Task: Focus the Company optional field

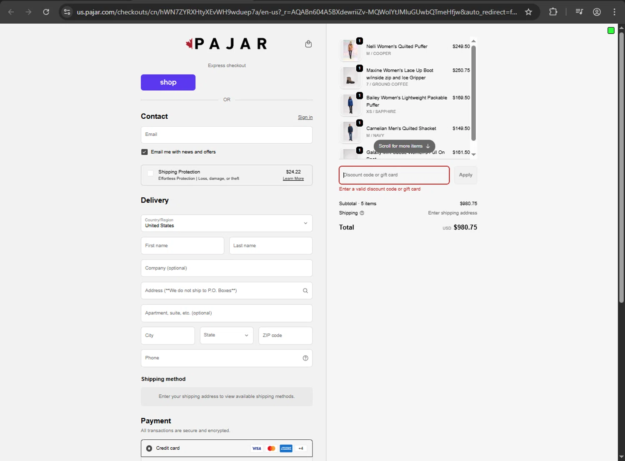Action: (x=227, y=268)
